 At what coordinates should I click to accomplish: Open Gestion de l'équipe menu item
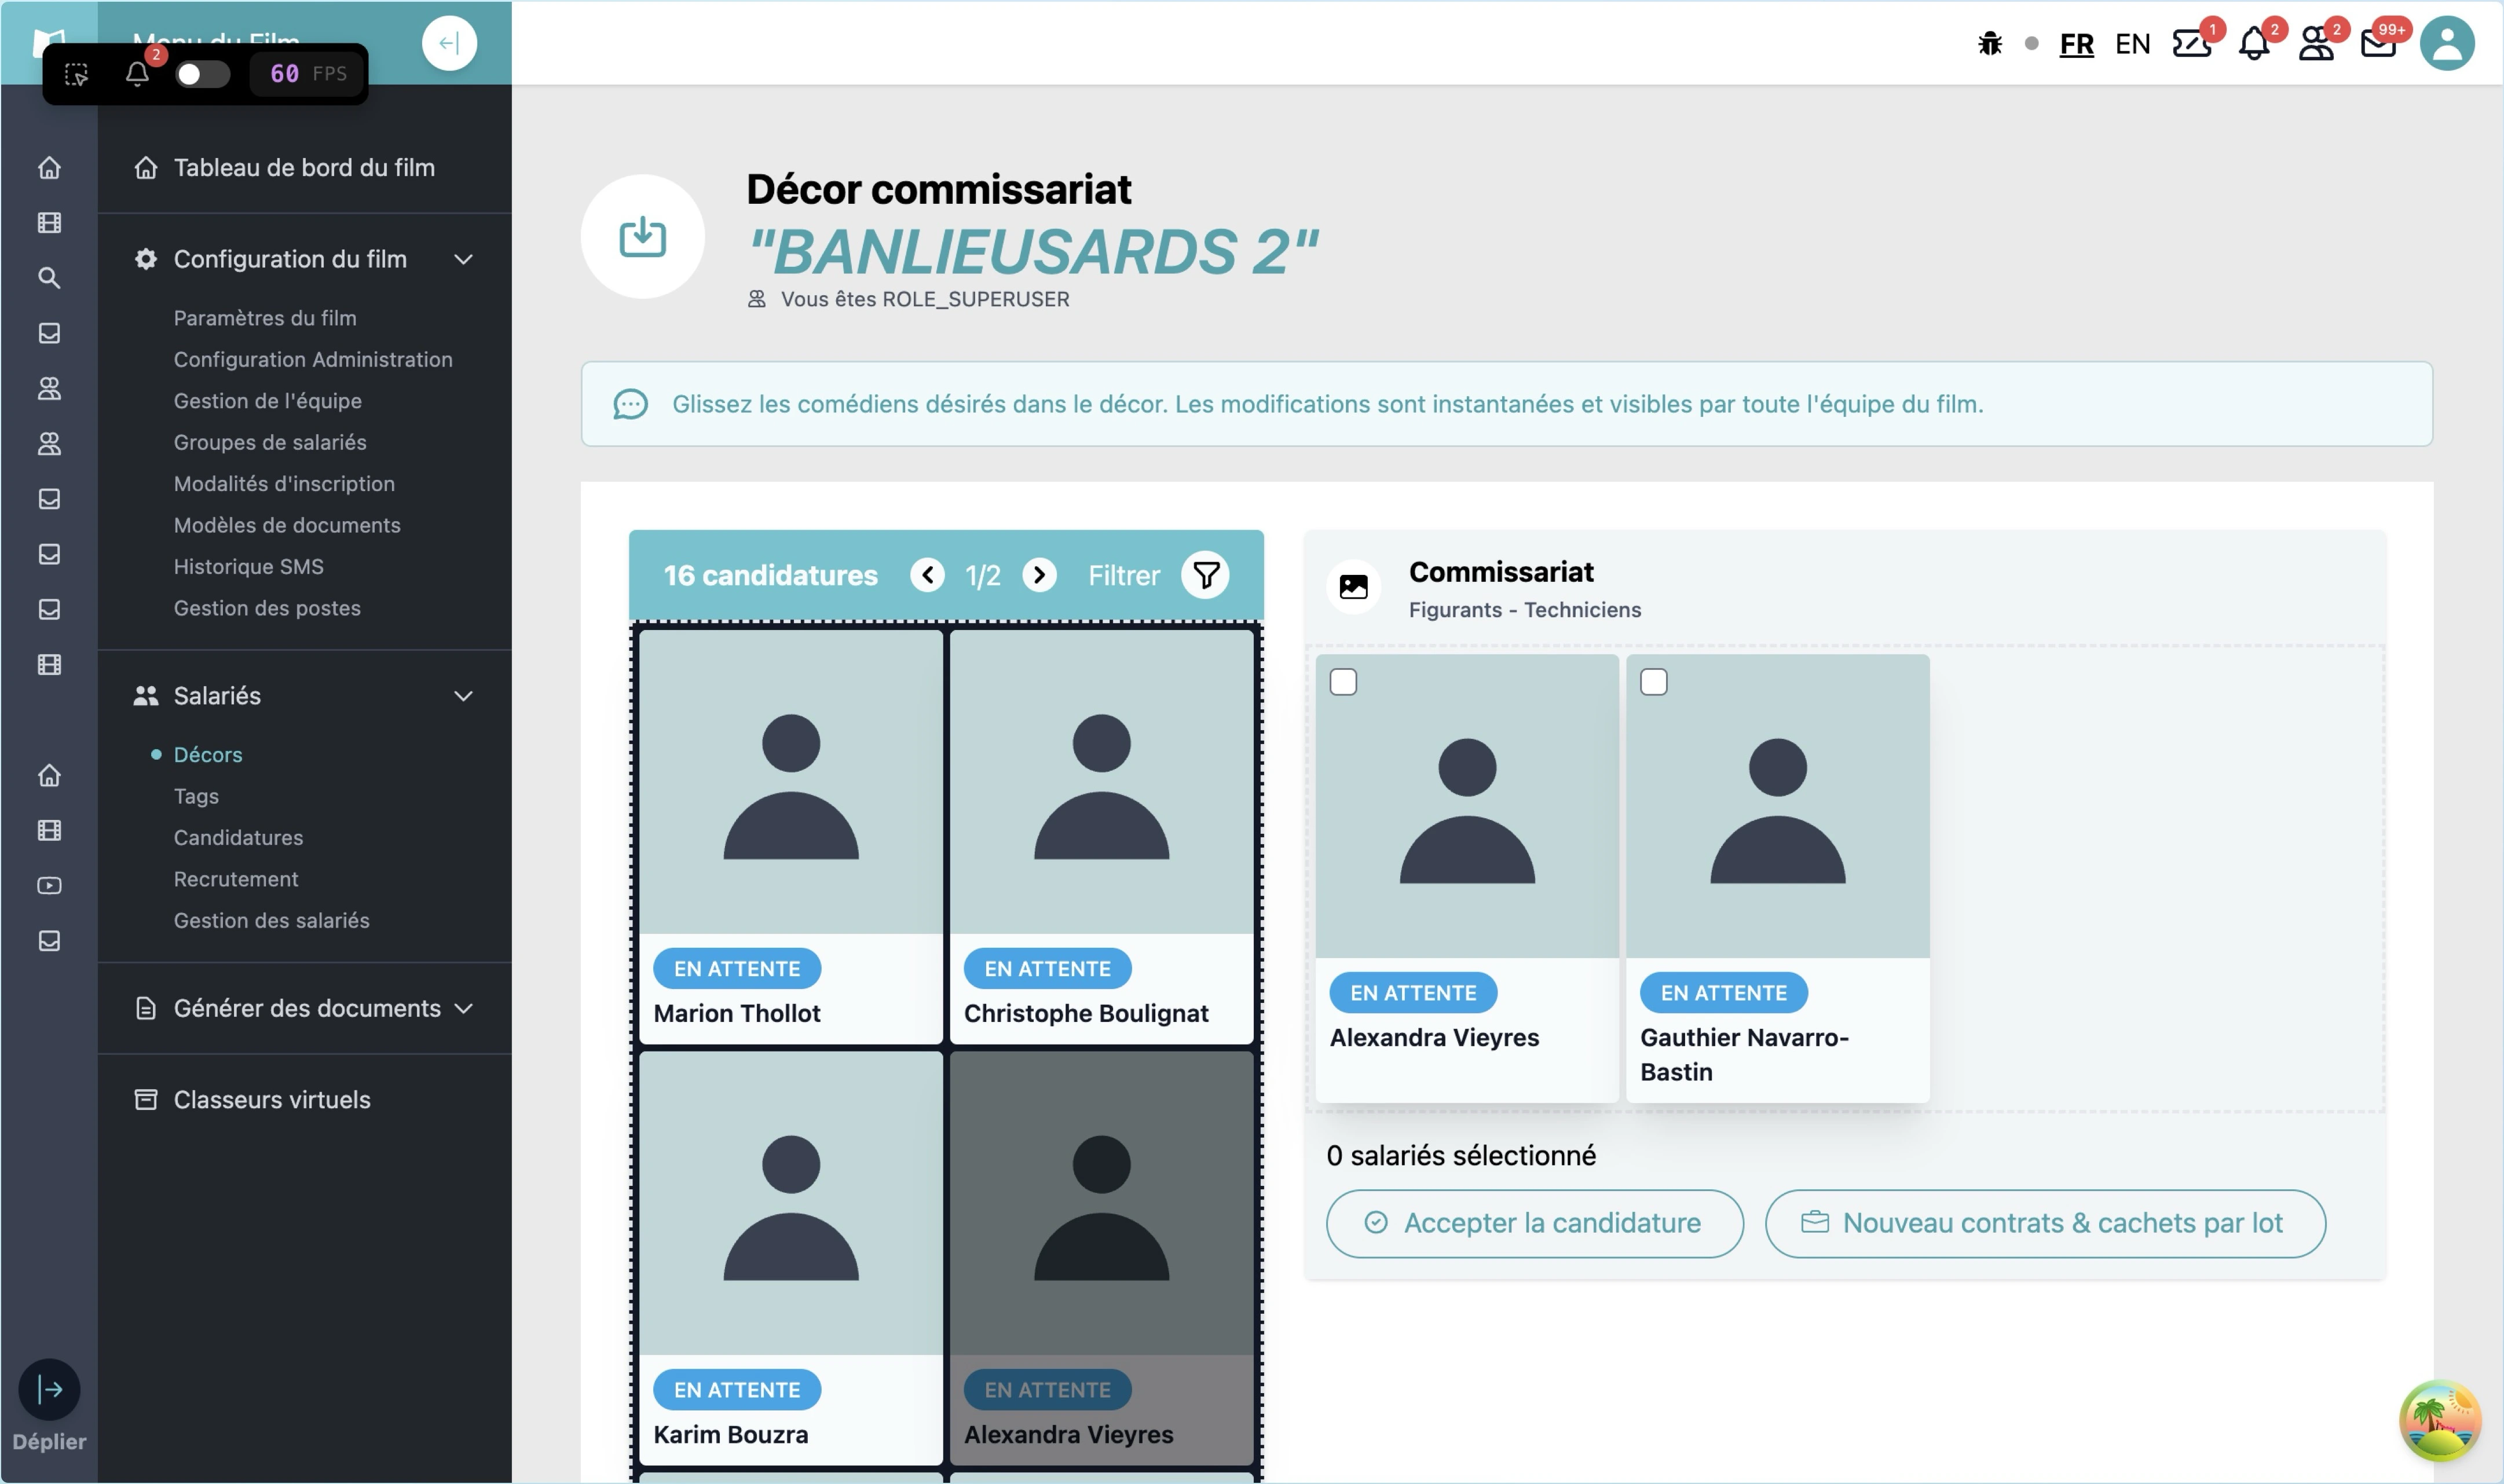click(x=268, y=401)
